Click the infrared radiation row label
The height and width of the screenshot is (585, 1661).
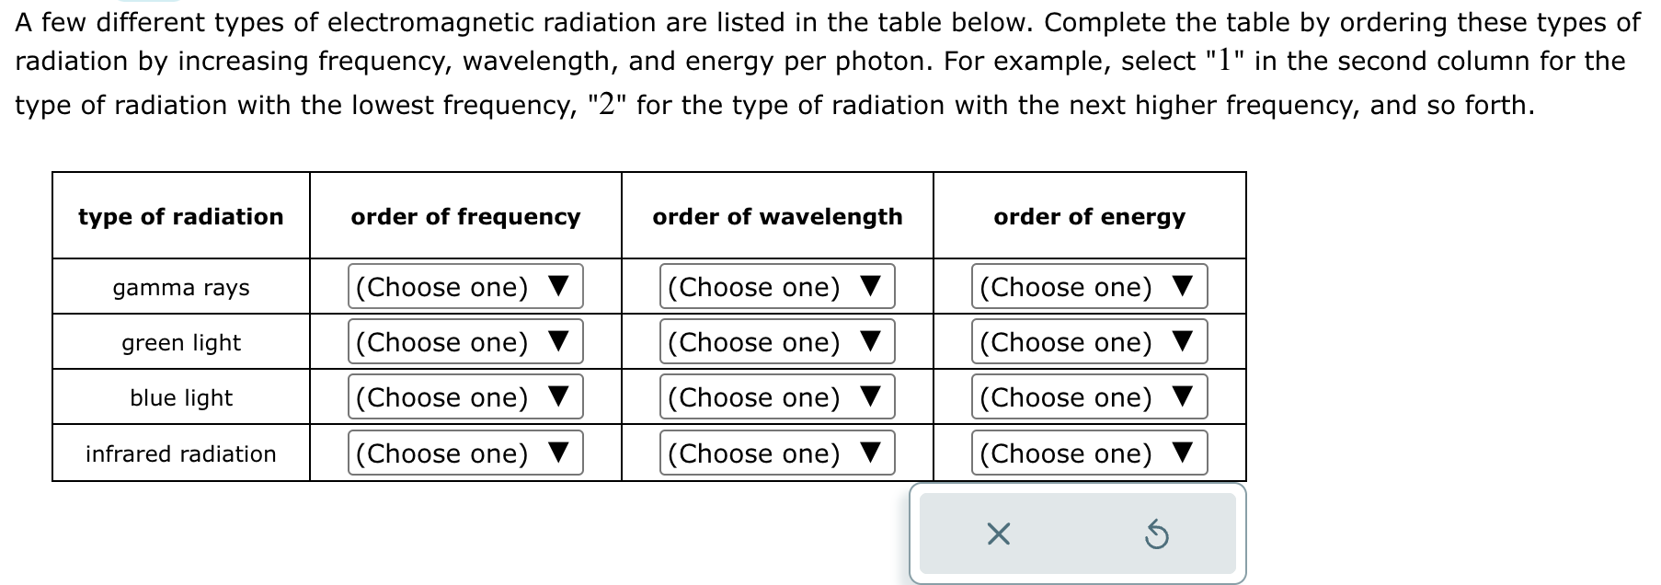[x=180, y=453]
